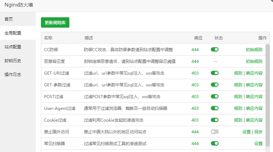Viewport: 273px width, 152px height.
Task: Click the 状态 column header
Action: coord(219,38)
